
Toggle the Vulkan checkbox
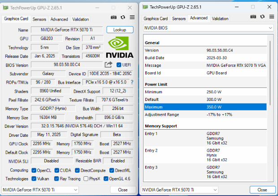tap(34, 179)
